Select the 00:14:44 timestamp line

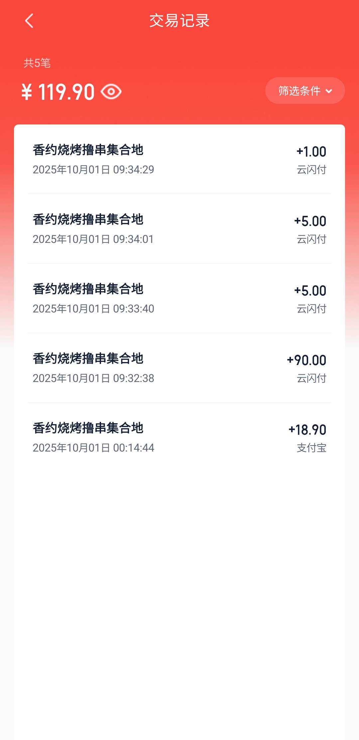click(x=93, y=448)
